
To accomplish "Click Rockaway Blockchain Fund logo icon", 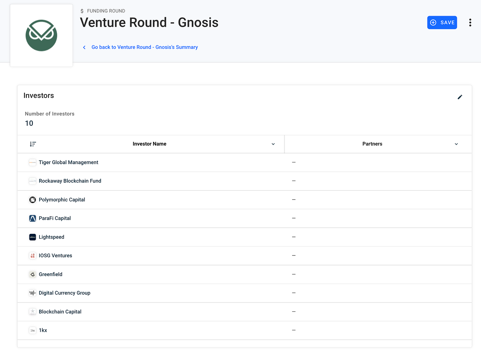I will click(x=33, y=181).
